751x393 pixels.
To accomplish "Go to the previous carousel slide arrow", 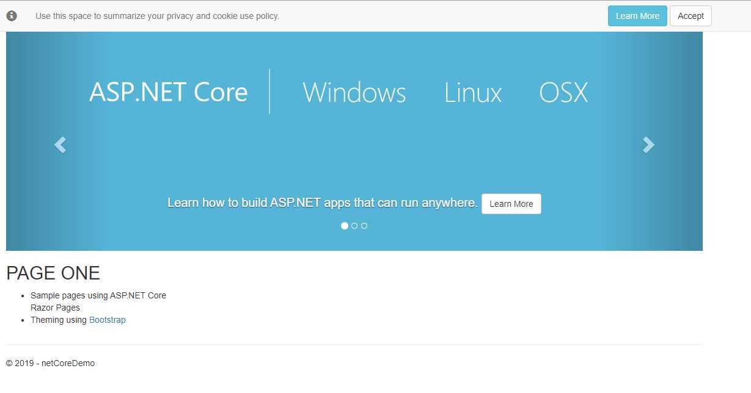I will click(60, 145).
